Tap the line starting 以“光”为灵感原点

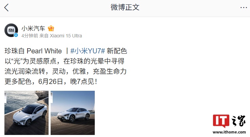click(x=65, y=61)
